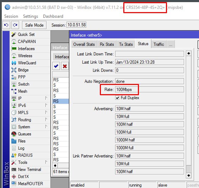Click the Rate field showing 100Mbps
The height and width of the screenshot is (188, 199).
point(150,90)
